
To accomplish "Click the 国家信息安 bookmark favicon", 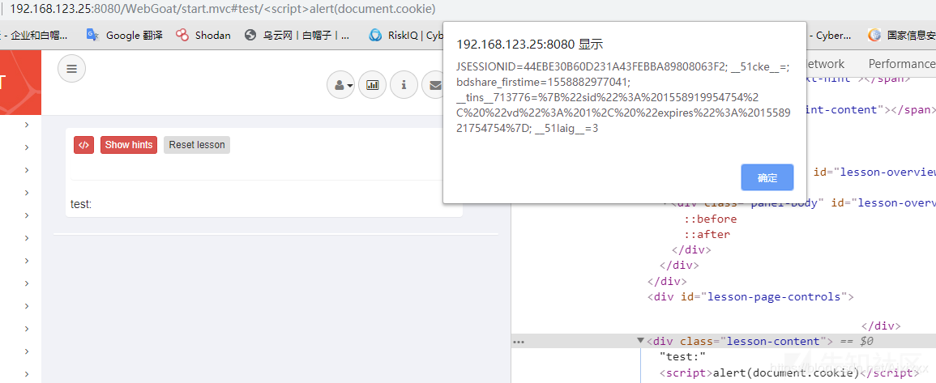I will (874, 35).
